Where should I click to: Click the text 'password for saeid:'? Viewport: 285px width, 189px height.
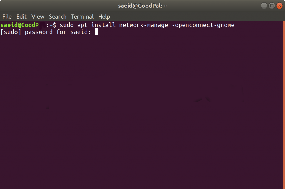tap(58, 32)
